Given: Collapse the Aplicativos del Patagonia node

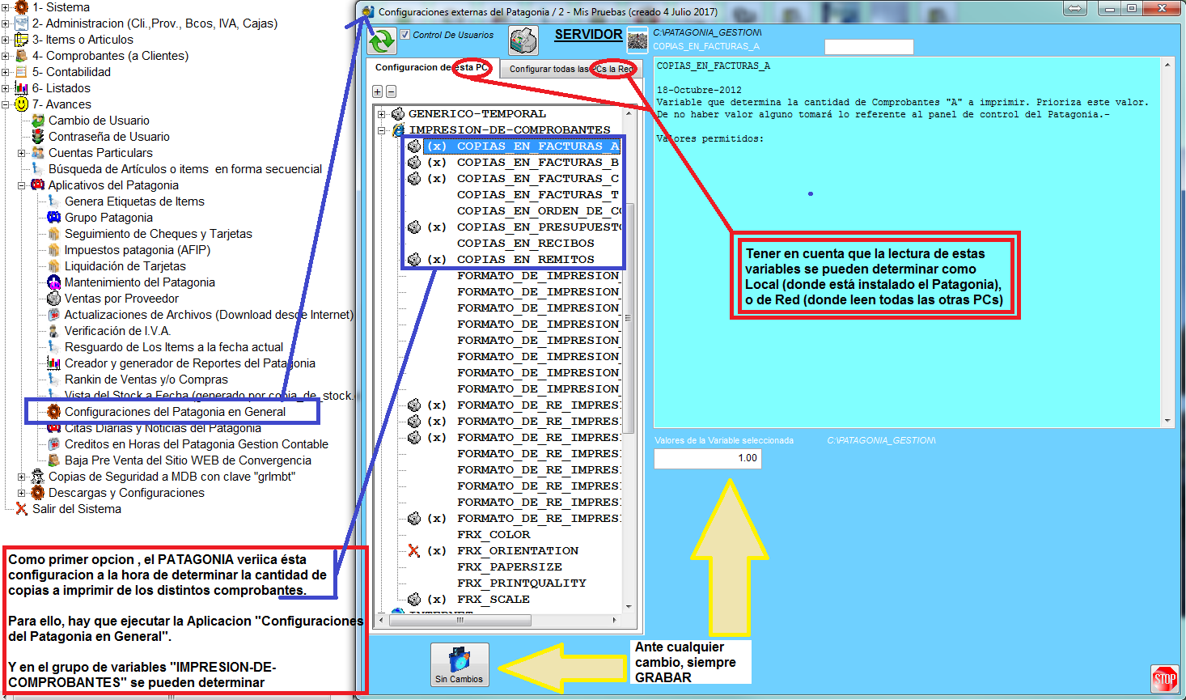Looking at the screenshot, I should pos(22,185).
